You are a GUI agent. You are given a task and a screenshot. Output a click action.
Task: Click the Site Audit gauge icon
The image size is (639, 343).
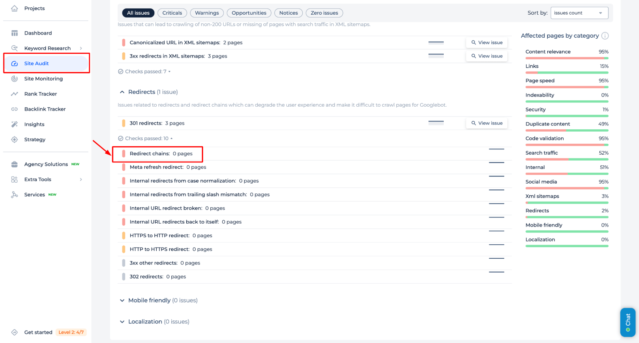pos(14,64)
